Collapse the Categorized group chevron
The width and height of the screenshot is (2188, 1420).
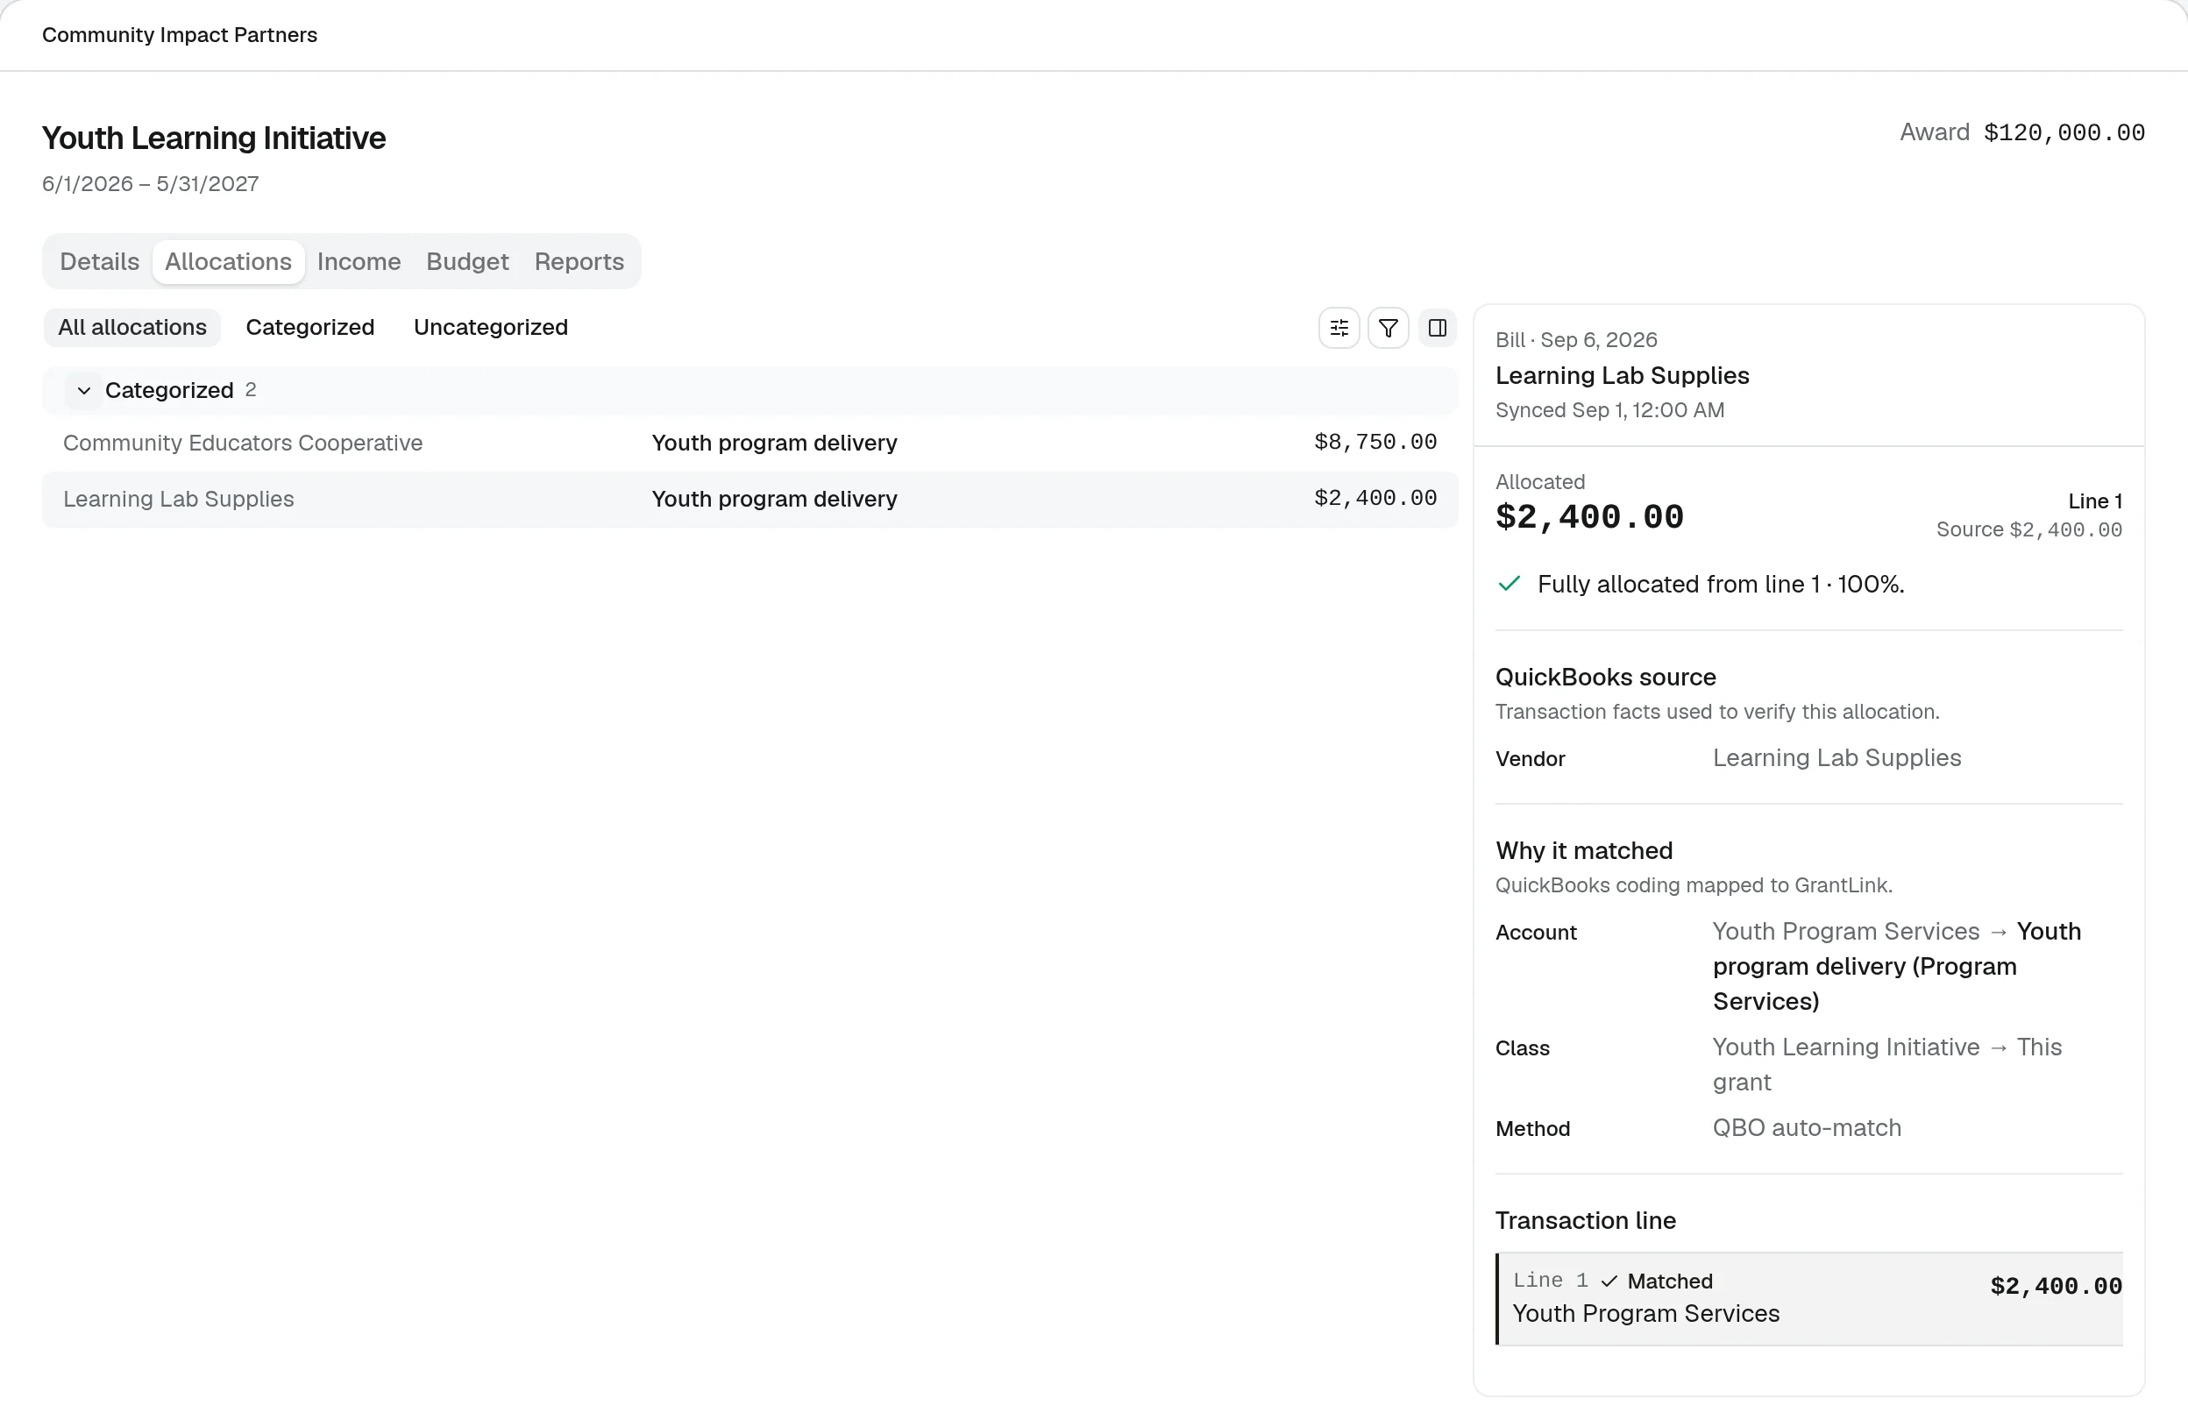[83, 391]
